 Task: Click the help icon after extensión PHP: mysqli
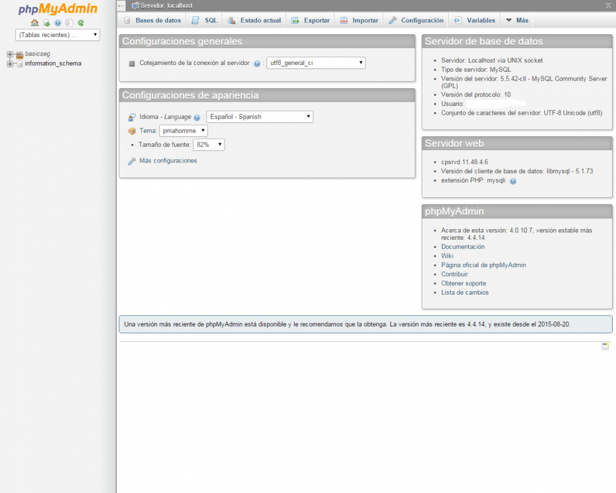512,181
